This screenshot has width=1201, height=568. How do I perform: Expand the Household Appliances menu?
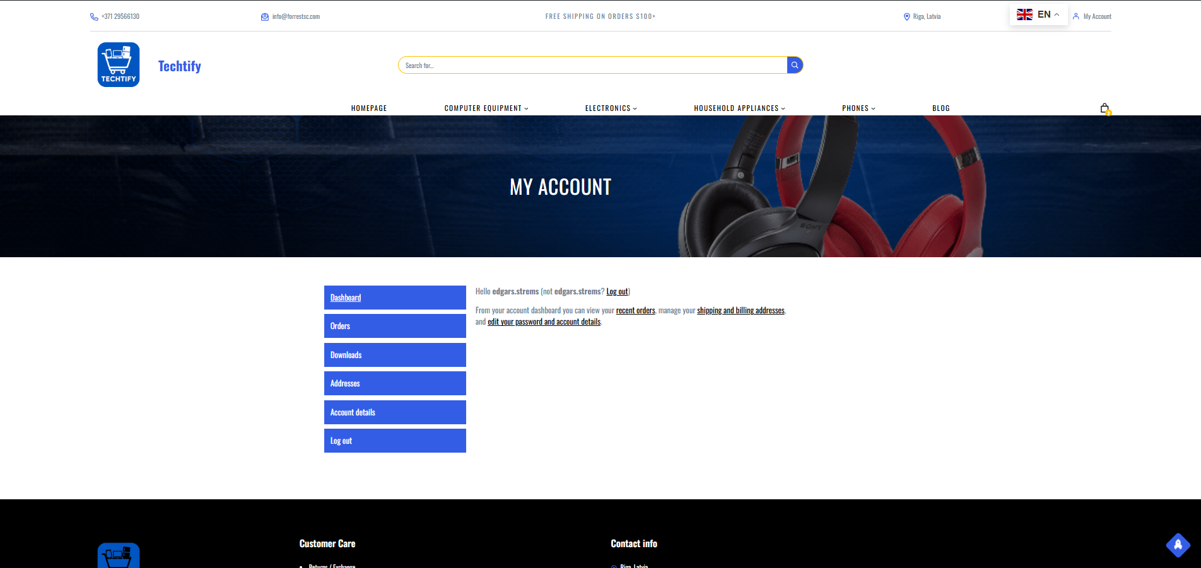click(x=739, y=108)
